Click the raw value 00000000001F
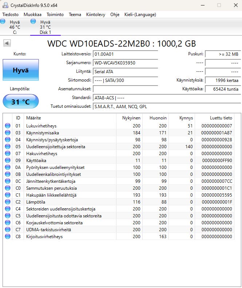The width and height of the screenshot is (242, 288). coord(217,202)
